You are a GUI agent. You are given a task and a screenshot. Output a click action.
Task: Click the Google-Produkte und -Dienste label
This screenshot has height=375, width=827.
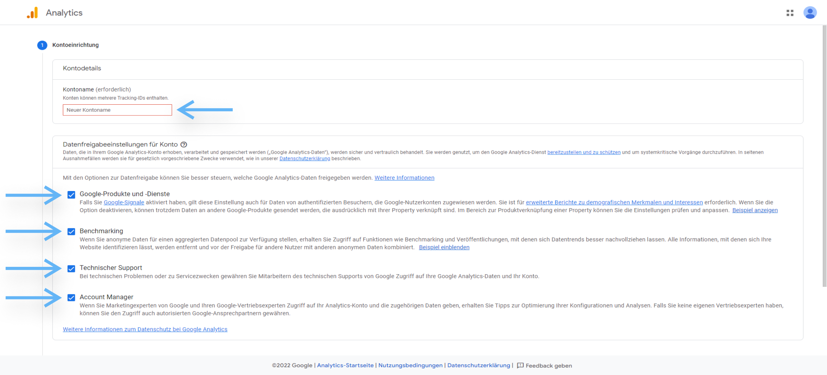[124, 194]
